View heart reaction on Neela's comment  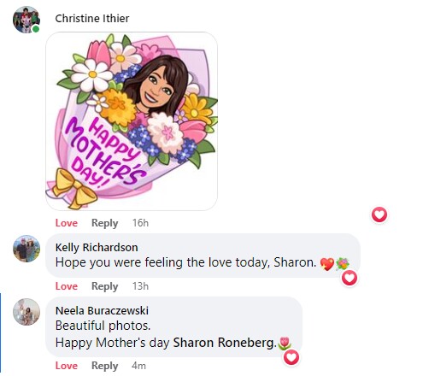[291, 357]
